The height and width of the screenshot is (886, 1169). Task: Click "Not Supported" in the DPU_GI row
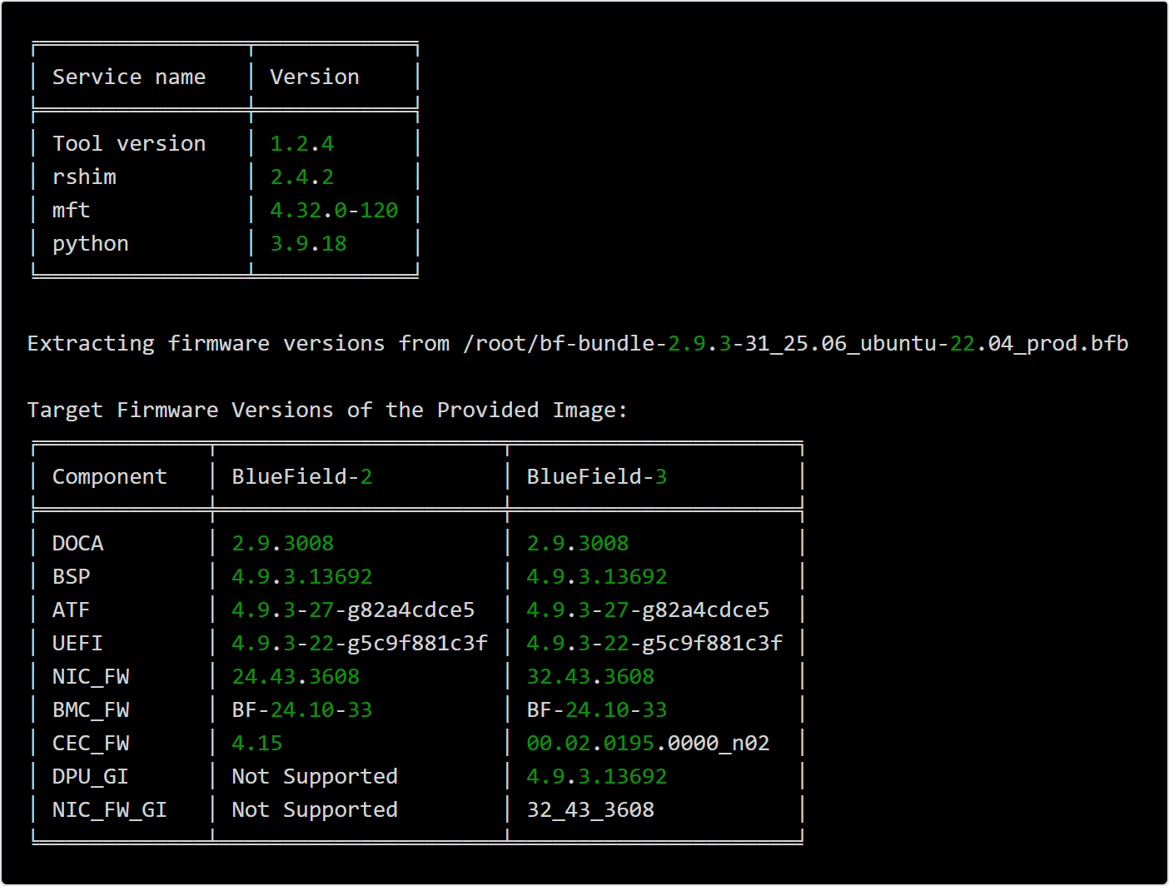click(x=315, y=777)
